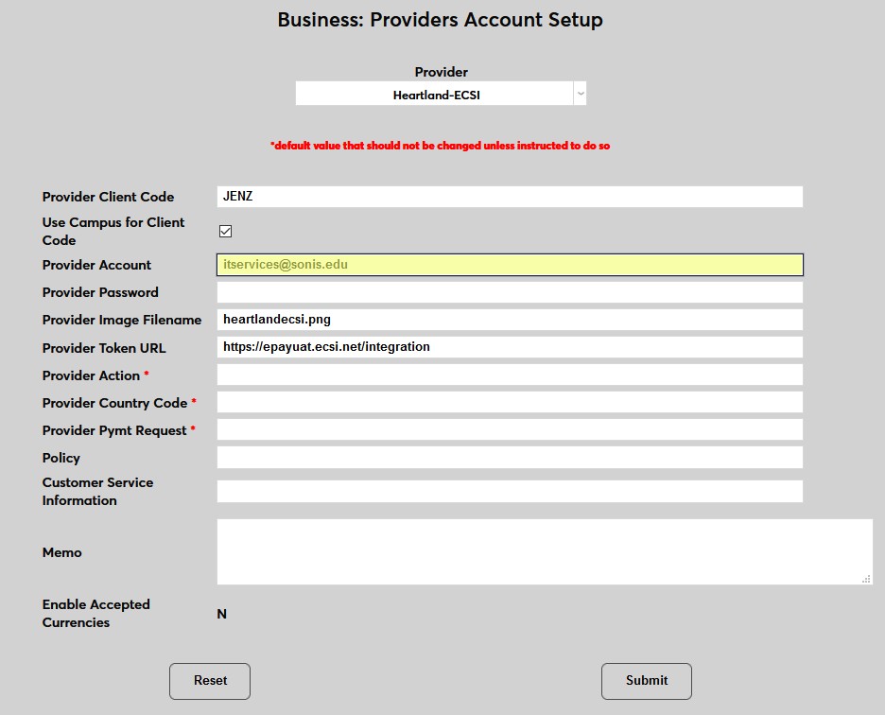Focus the Provider Country Code field
This screenshot has width=885, height=715.
point(510,402)
